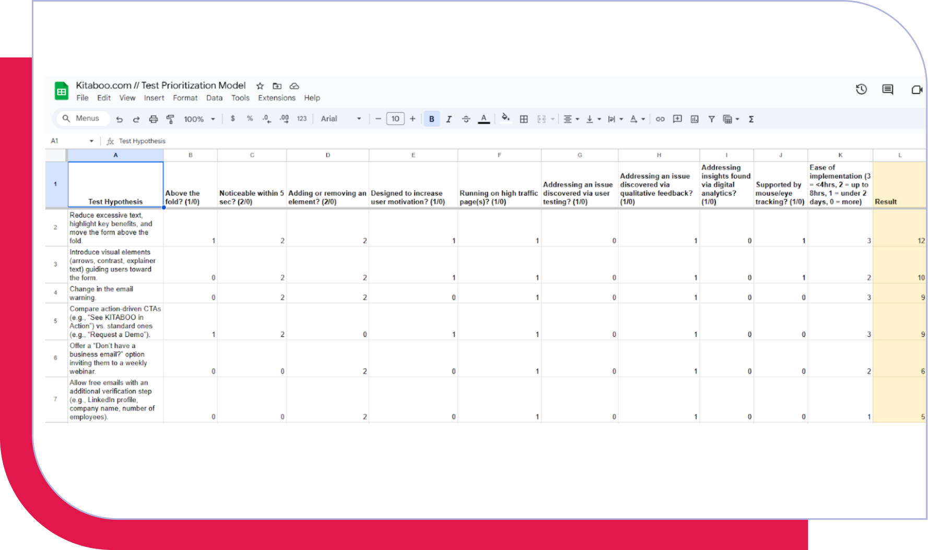Open the View menu
928x550 pixels.
(x=127, y=98)
